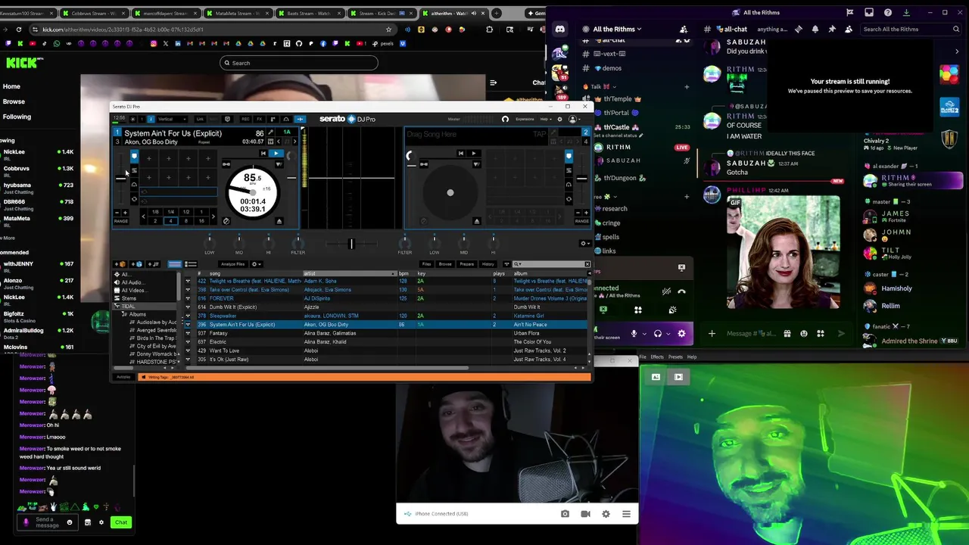The height and width of the screenshot is (545, 969).
Task: Open Discord help icon in title bar
Action: pyautogui.click(x=887, y=12)
